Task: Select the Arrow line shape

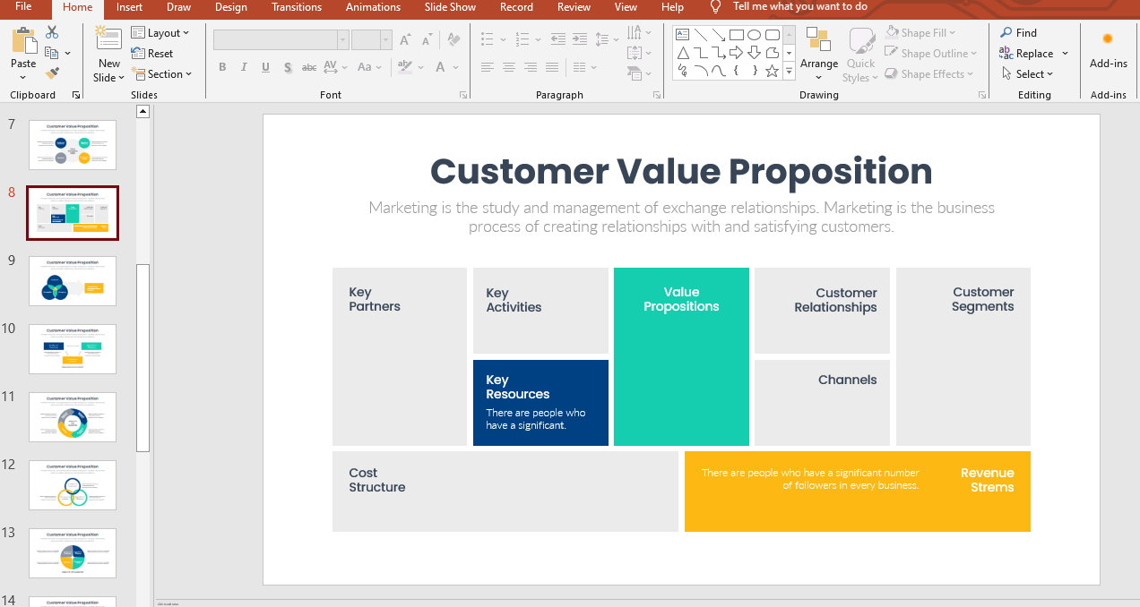Action: pyautogui.click(x=719, y=35)
